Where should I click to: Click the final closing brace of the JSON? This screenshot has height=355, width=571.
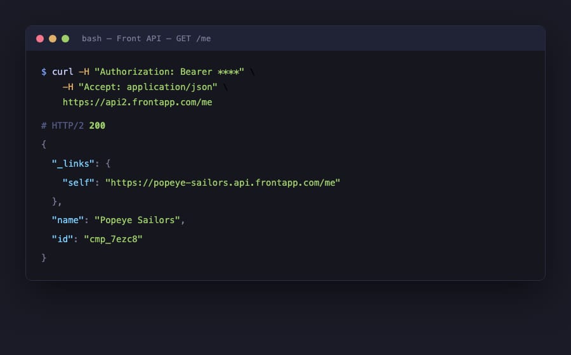coord(44,258)
